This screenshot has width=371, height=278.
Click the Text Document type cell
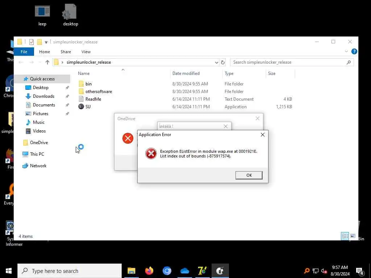point(239,99)
